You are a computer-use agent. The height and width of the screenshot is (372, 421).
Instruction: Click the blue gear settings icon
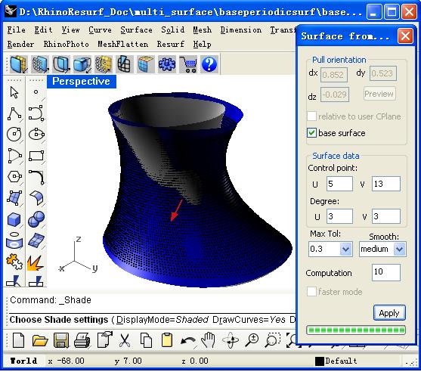click(x=167, y=64)
